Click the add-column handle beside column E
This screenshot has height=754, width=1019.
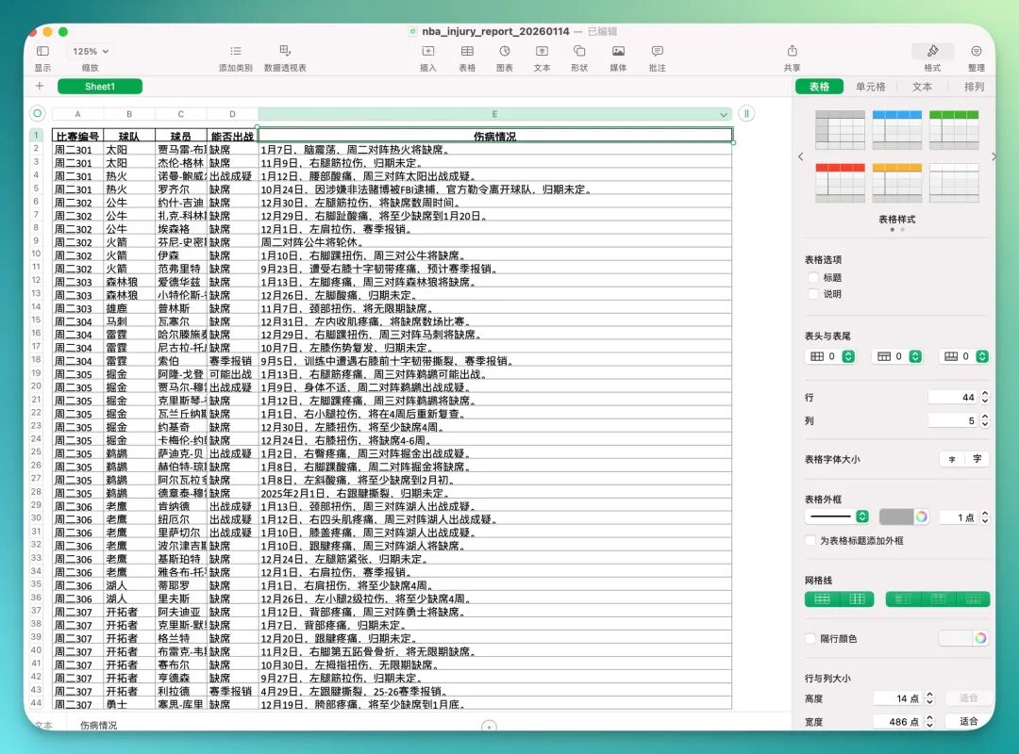(746, 114)
